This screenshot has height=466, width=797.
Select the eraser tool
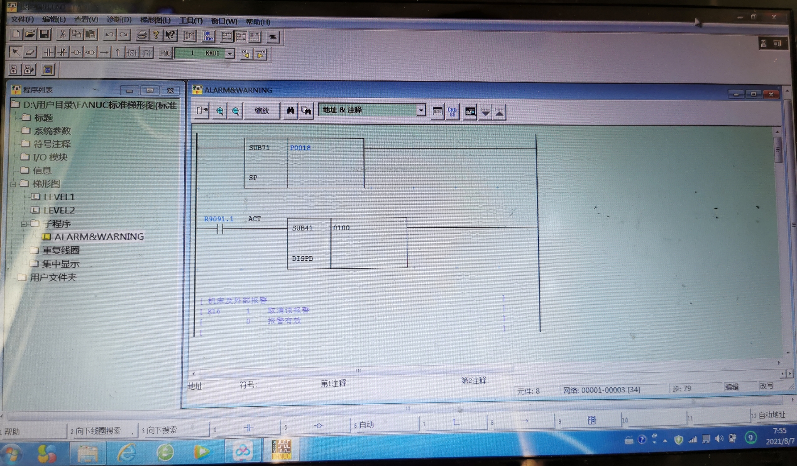point(30,53)
